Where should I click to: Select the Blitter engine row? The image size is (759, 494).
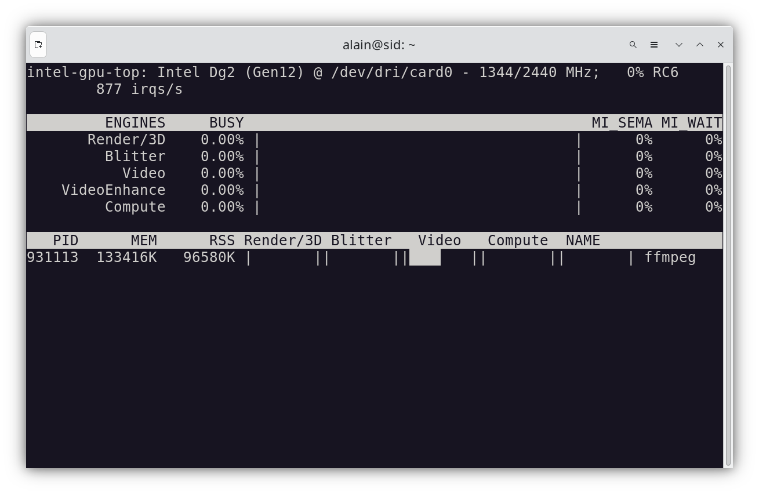click(x=375, y=157)
